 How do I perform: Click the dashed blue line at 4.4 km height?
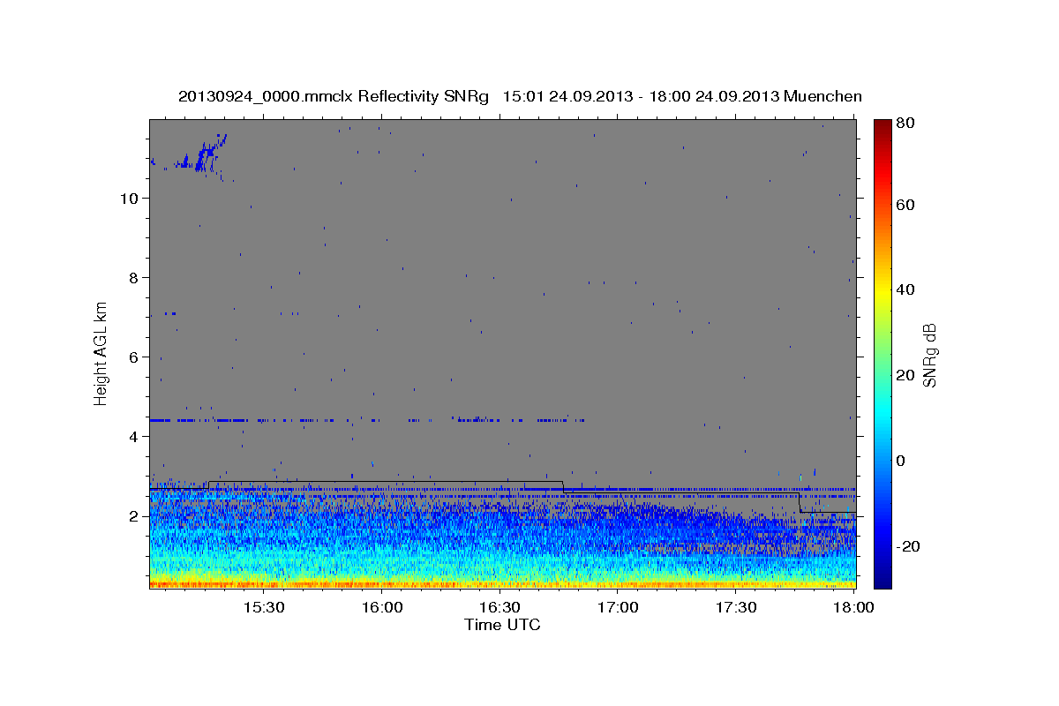[x=367, y=420]
